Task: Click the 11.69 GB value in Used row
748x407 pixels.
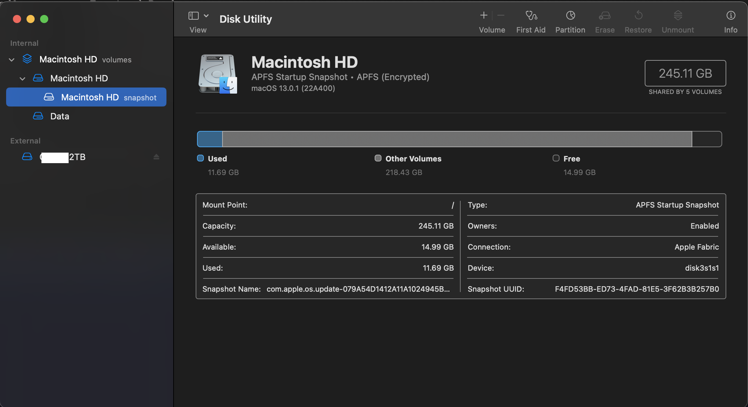Action: tap(438, 268)
